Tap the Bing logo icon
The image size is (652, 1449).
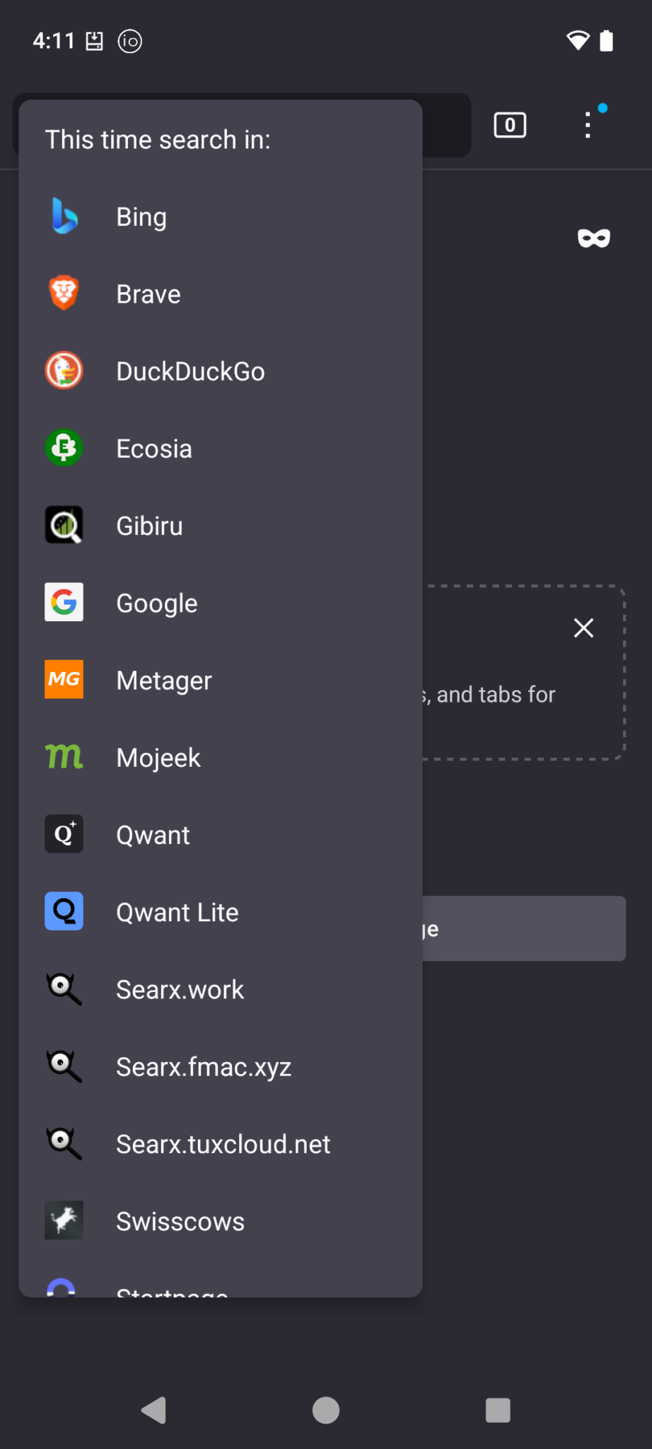click(64, 216)
